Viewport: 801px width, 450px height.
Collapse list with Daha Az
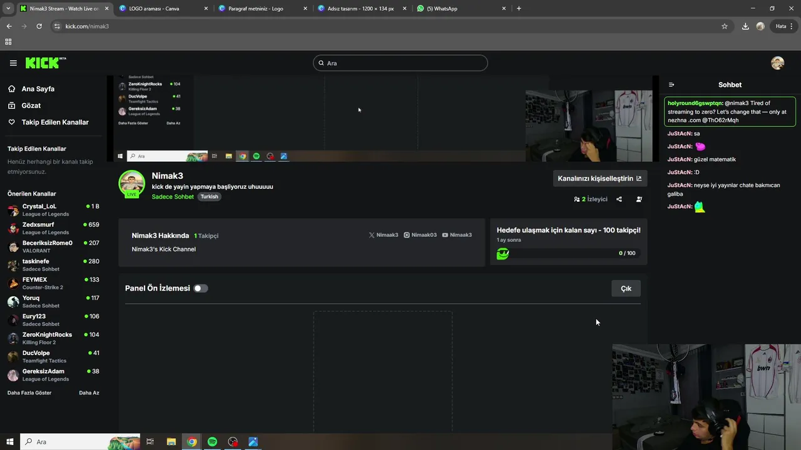(89, 393)
